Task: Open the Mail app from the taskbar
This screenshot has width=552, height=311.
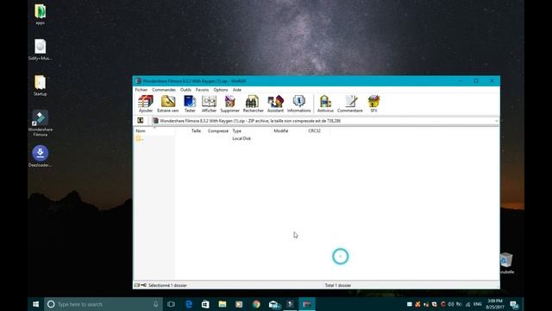Action: pos(274,304)
